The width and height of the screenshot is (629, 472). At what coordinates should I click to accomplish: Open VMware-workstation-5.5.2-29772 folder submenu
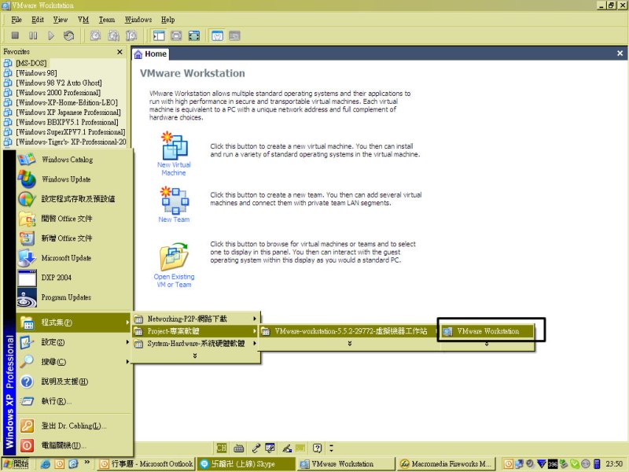(x=350, y=331)
